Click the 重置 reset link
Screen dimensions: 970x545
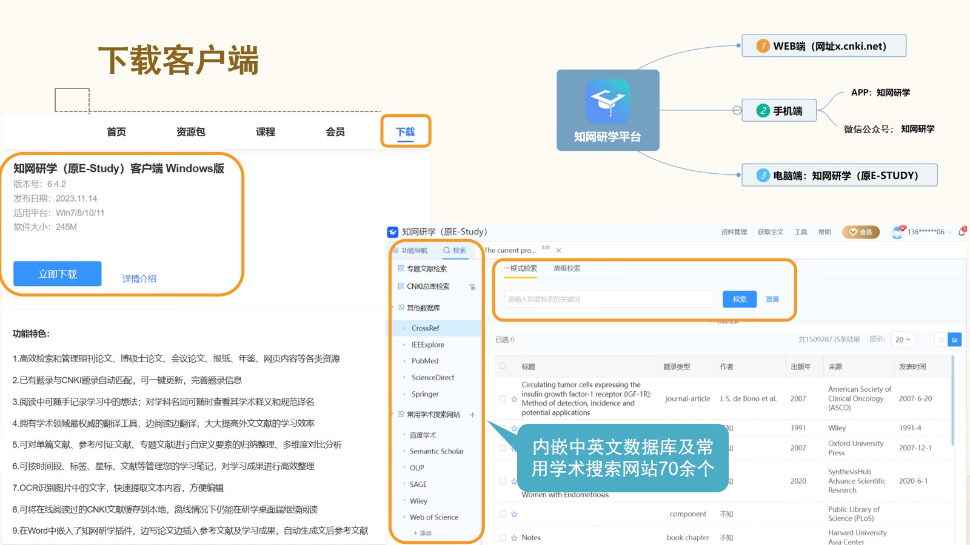click(x=772, y=299)
